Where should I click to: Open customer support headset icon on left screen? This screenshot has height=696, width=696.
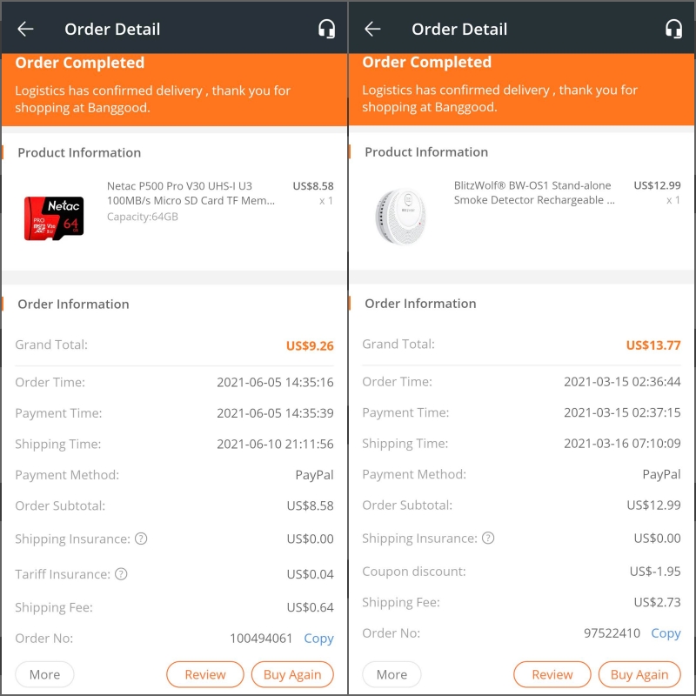[326, 30]
